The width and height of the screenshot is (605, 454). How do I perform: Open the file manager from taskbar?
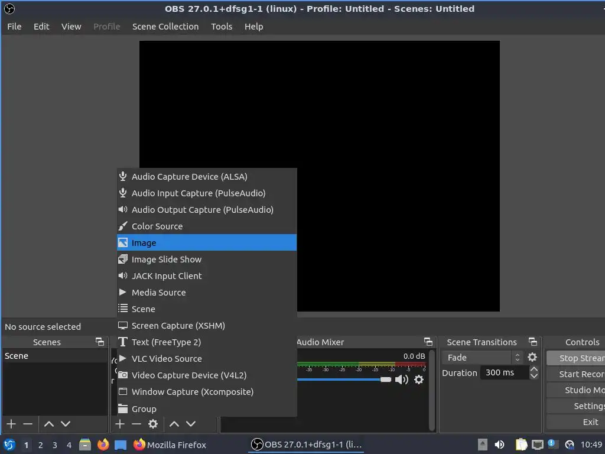tap(85, 445)
